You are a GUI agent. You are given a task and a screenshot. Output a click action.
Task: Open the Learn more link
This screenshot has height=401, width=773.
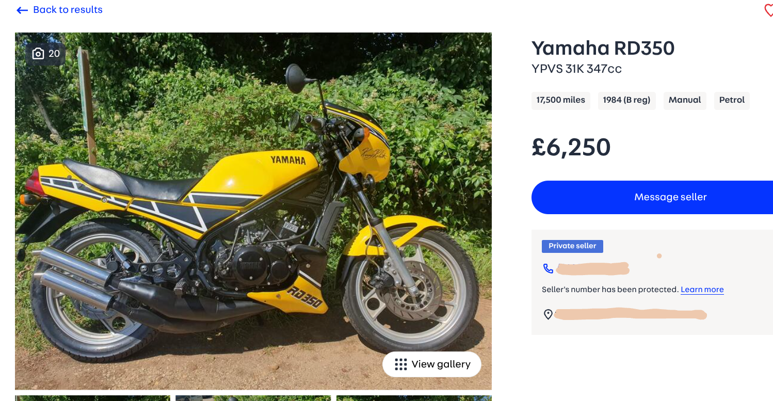click(702, 290)
